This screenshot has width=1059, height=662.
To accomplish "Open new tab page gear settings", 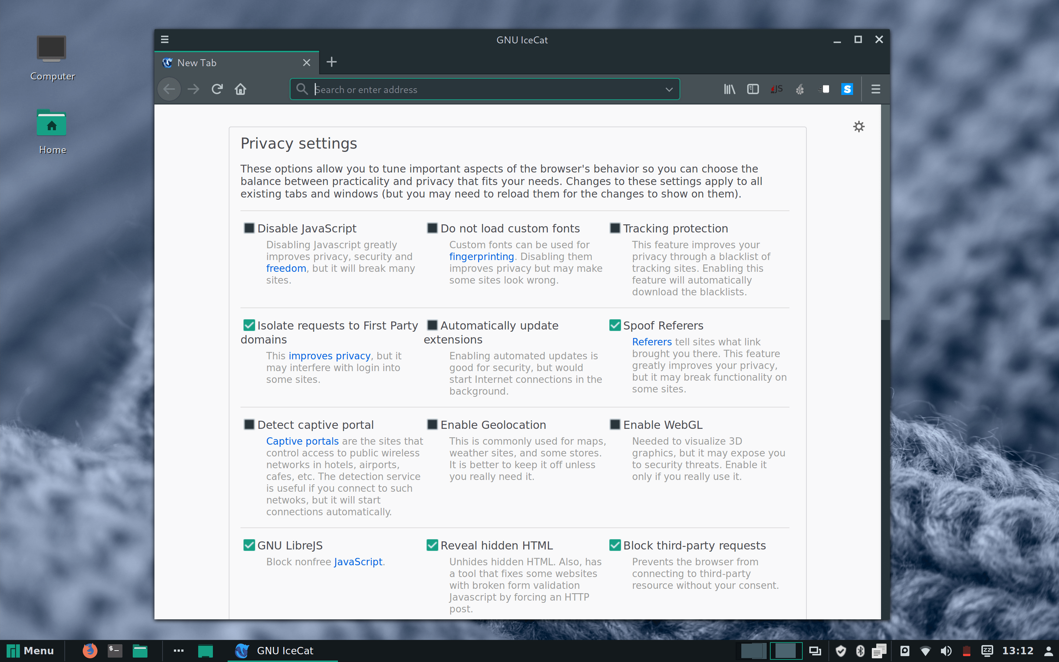I will (859, 127).
